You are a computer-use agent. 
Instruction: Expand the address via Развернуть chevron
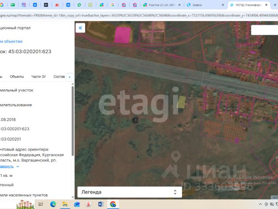(x=17, y=166)
